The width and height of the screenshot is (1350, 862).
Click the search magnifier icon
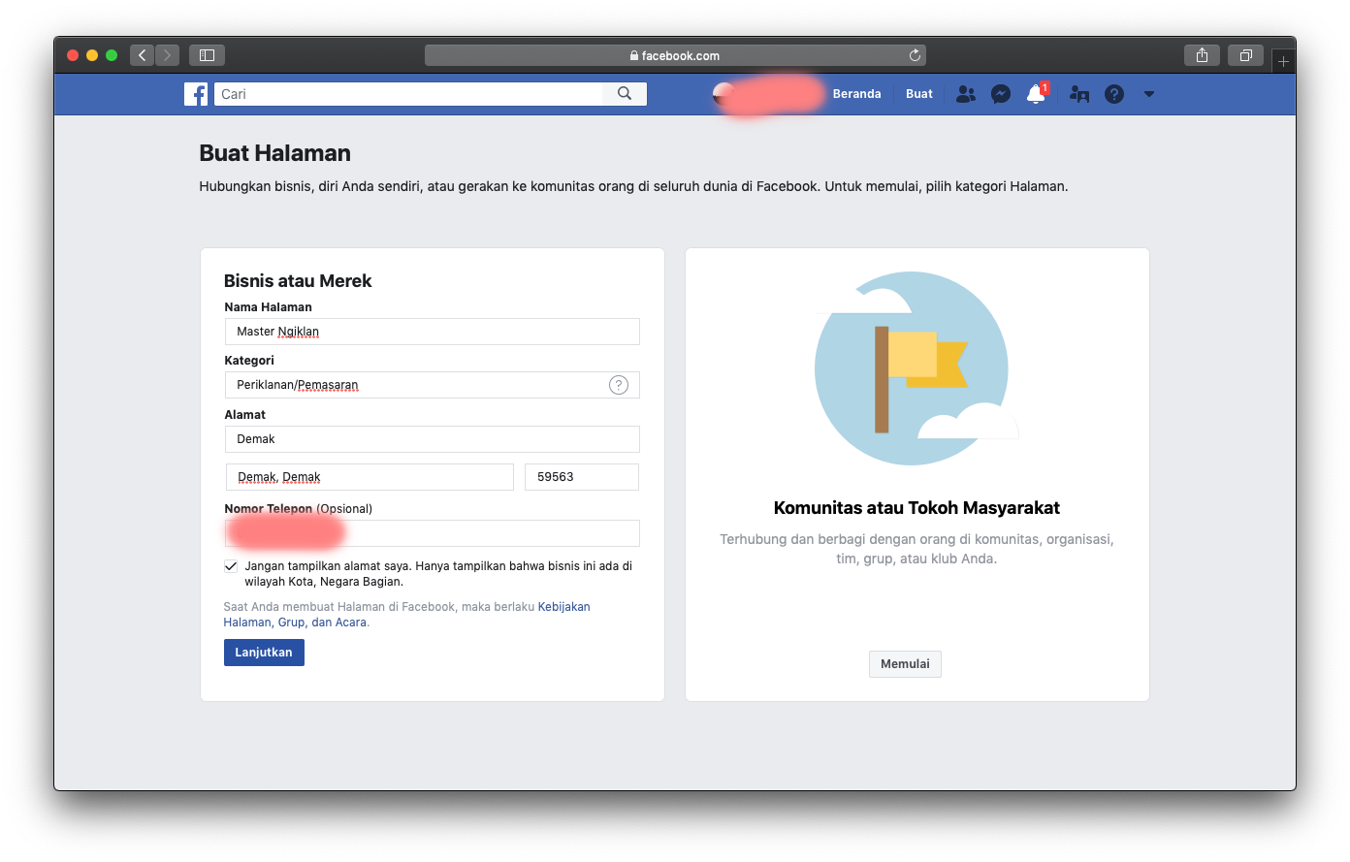(625, 94)
